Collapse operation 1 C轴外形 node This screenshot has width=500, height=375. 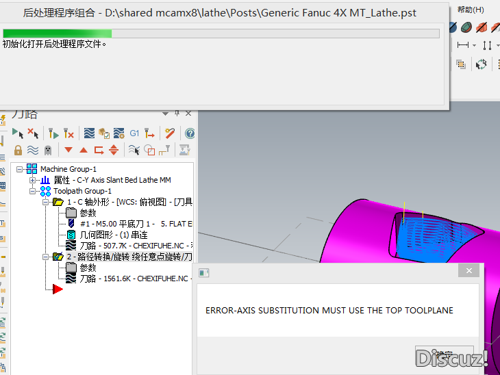[x=46, y=202]
